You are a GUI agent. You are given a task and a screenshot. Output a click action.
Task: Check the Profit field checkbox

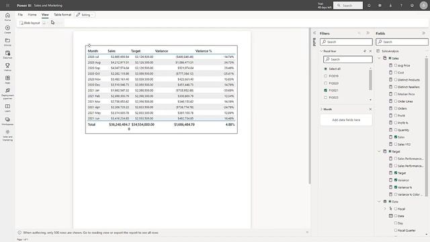[x=396, y=116]
